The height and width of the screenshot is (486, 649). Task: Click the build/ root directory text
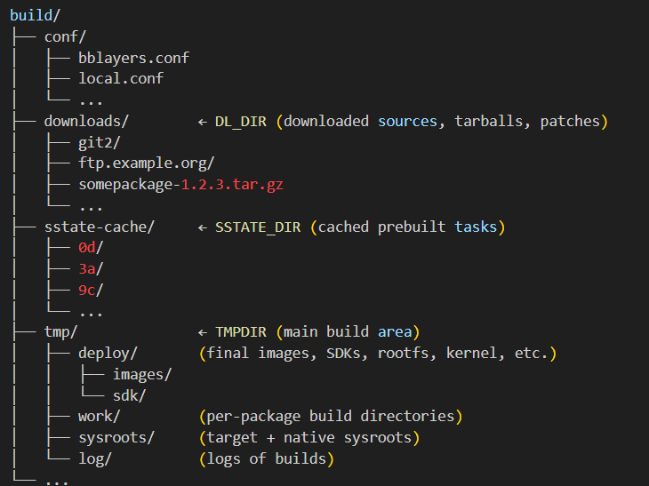(36, 16)
